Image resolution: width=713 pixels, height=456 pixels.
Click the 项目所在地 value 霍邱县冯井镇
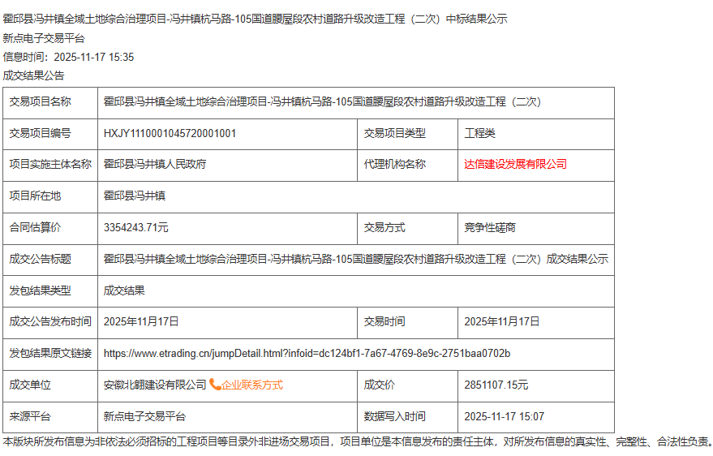[135, 196]
